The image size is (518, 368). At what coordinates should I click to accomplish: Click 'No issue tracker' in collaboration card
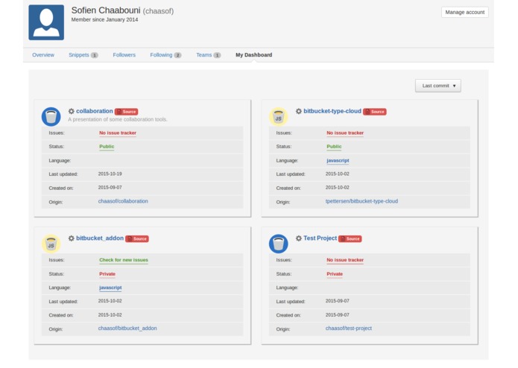pyautogui.click(x=118, y=133)
